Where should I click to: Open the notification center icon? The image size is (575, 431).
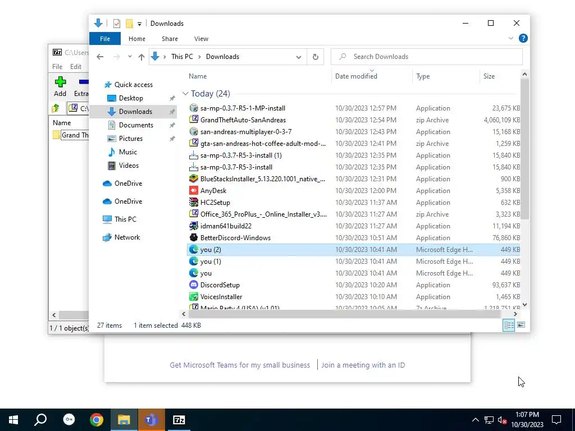click(556, 420)
